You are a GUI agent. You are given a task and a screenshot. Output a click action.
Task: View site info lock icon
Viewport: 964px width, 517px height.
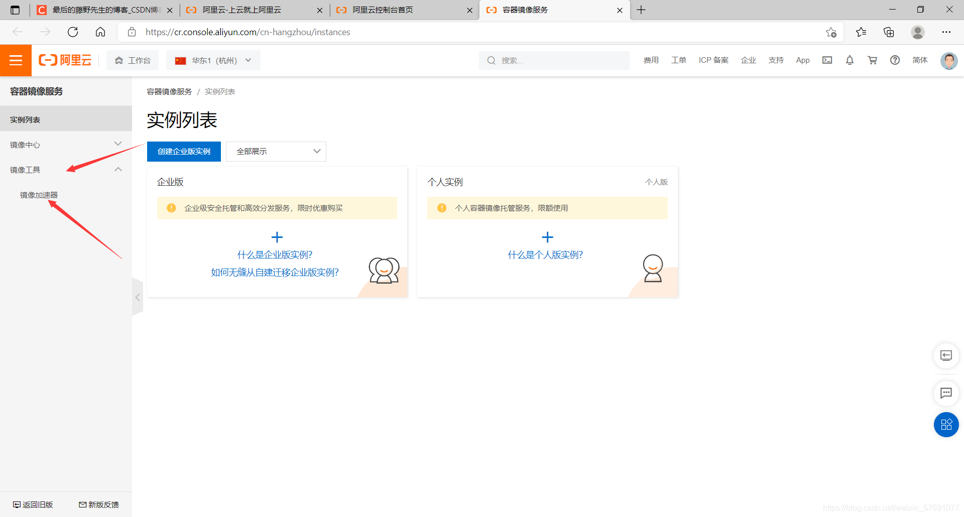pos(132,32)
